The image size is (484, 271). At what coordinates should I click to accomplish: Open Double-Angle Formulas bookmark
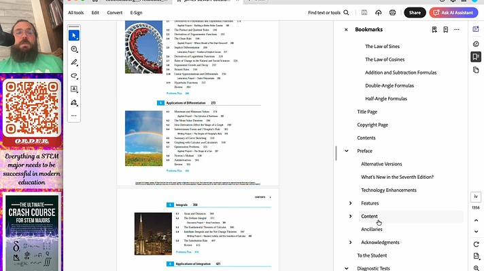pyautogui.click(x=390, y=85)
